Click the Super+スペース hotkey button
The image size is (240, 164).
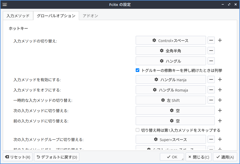pyautogui.click(x=171, y=139)
